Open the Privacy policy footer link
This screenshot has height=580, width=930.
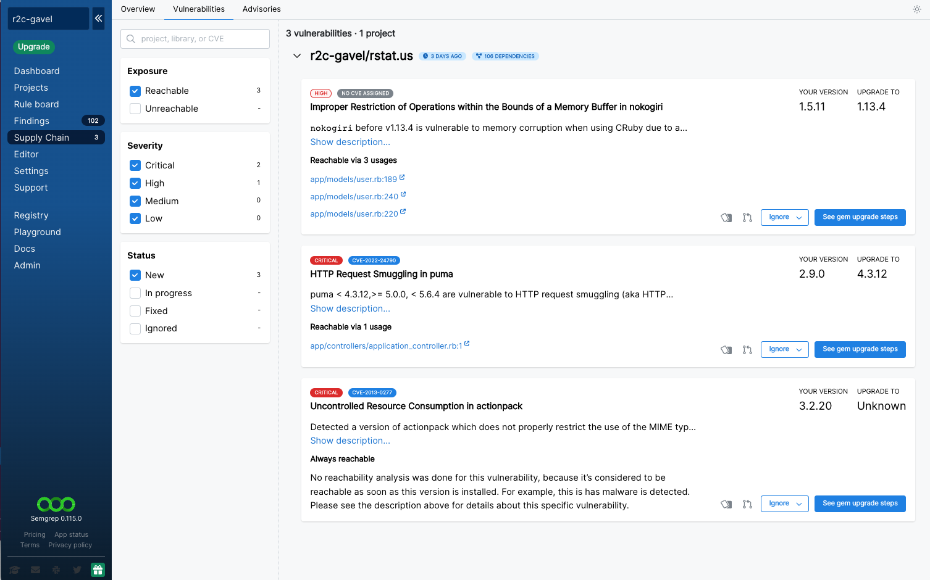coord(70,545)
